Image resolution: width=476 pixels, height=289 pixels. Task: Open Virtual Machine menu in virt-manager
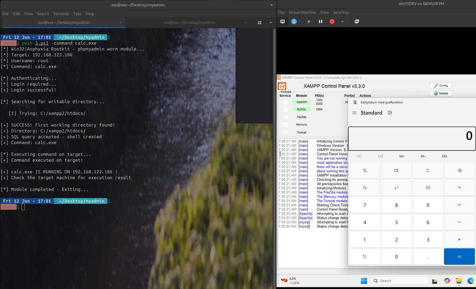click(302, 12)
